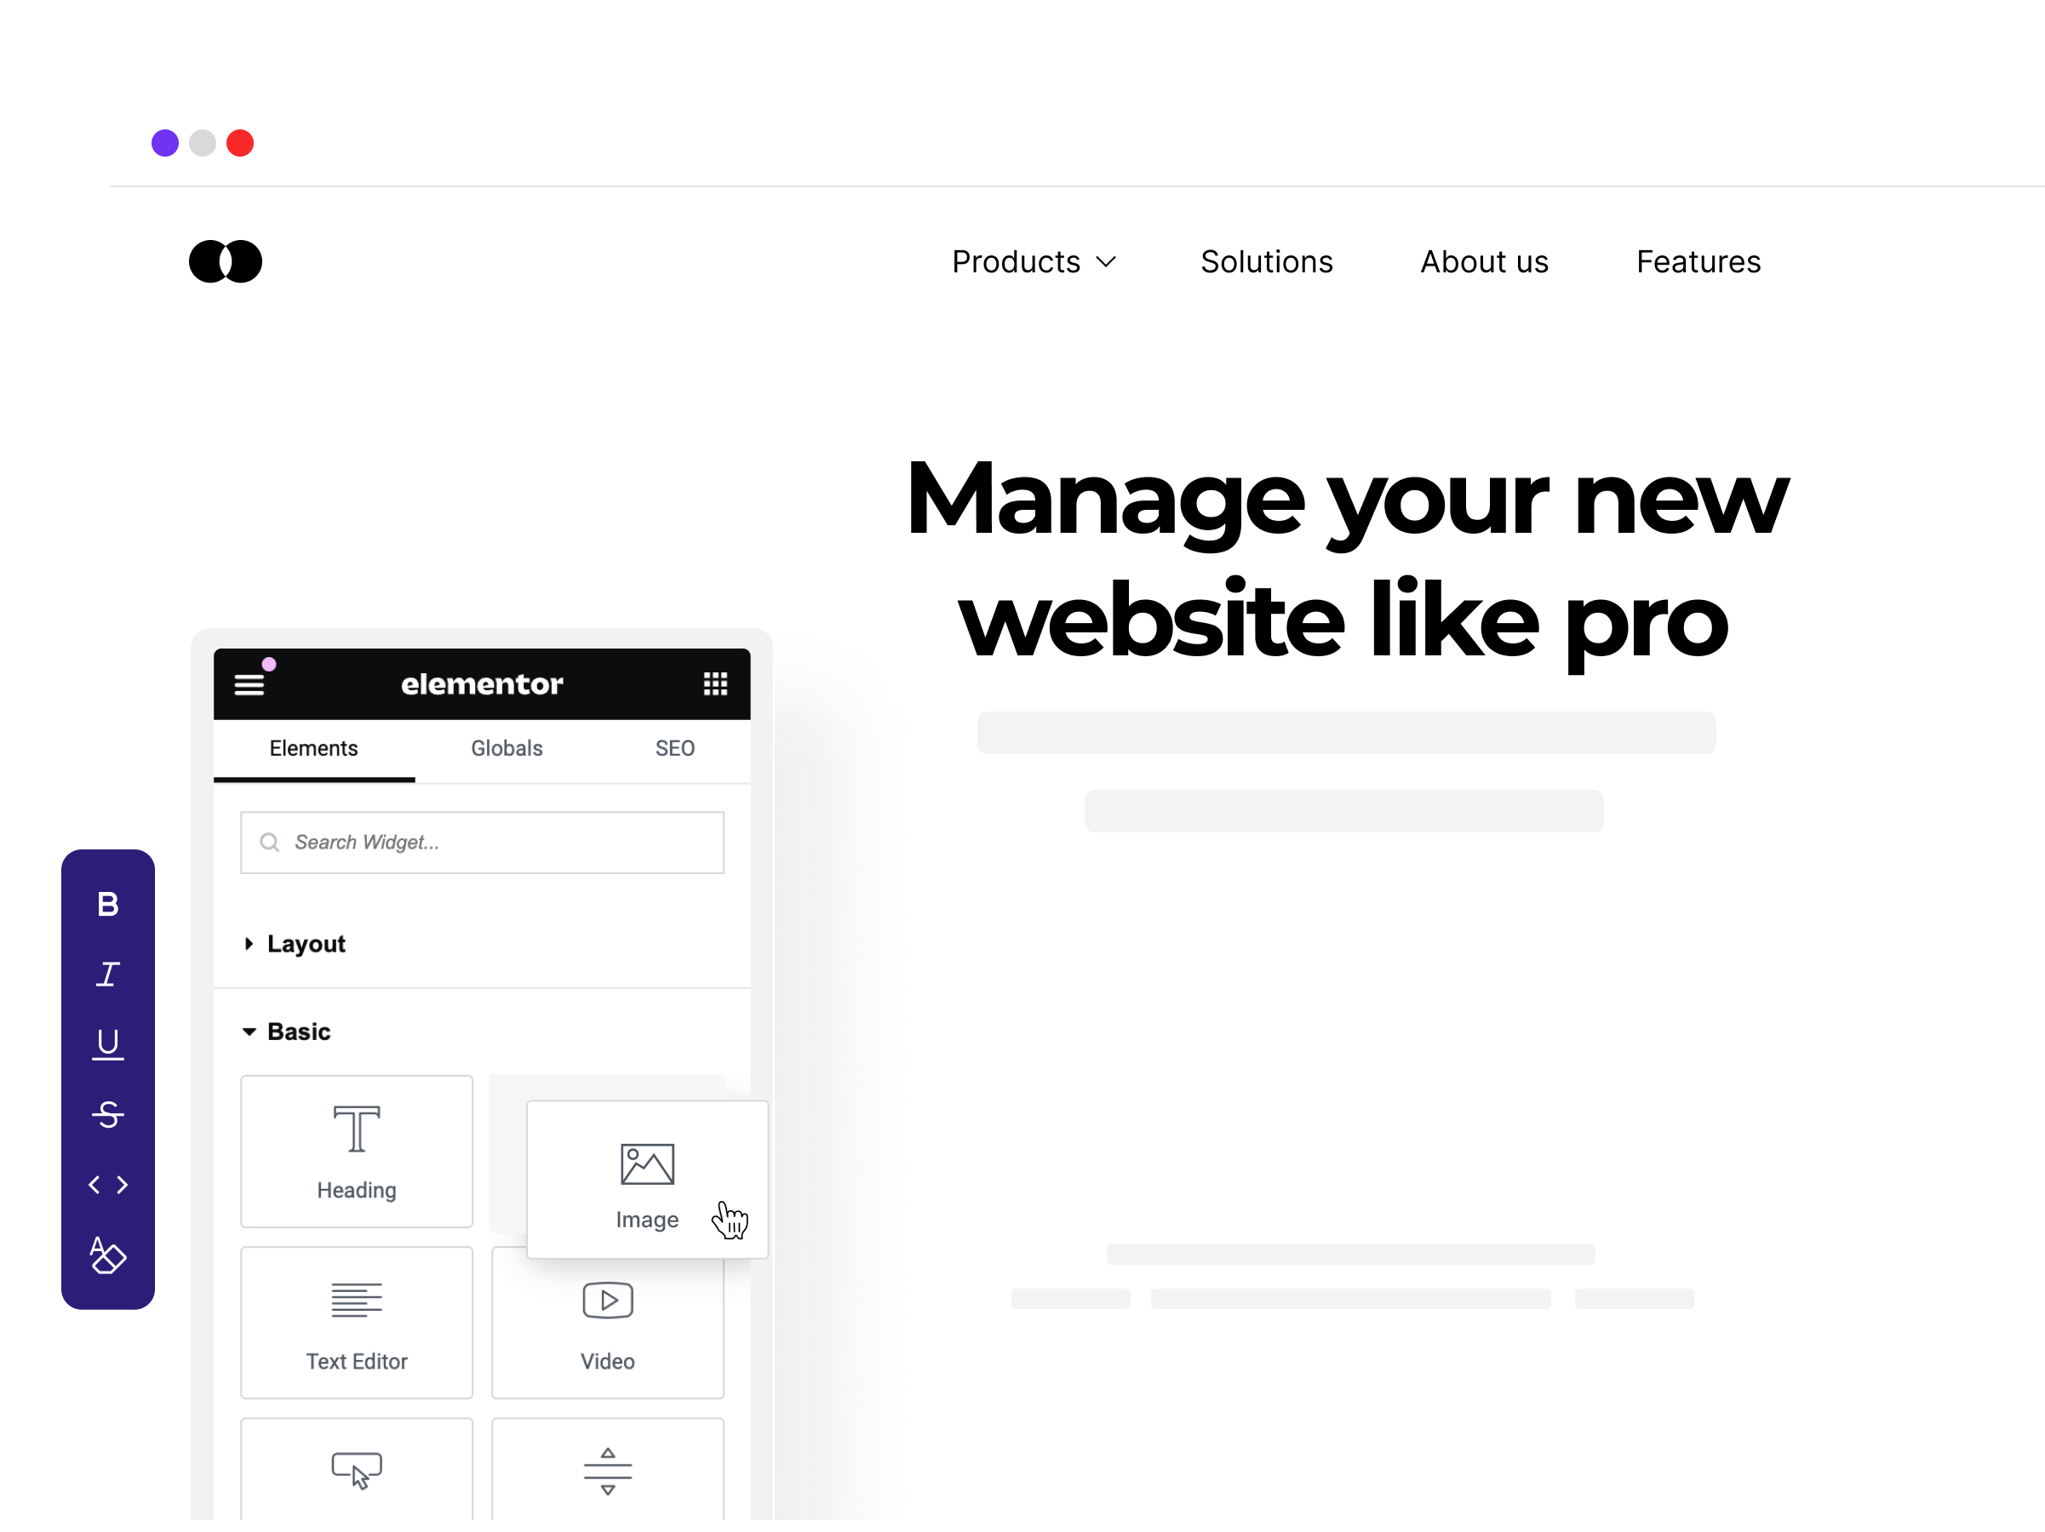Click the Strikethrough icon in sidebar

(108, 1115)
